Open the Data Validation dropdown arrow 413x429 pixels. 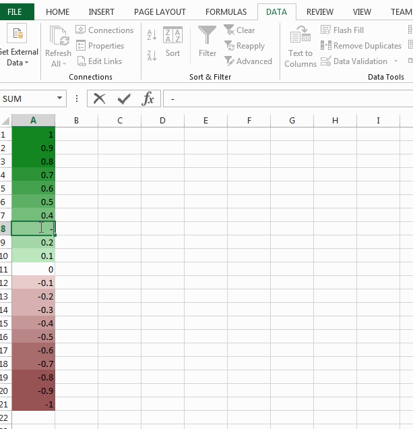pyautogui.click(x=395, y=61)
